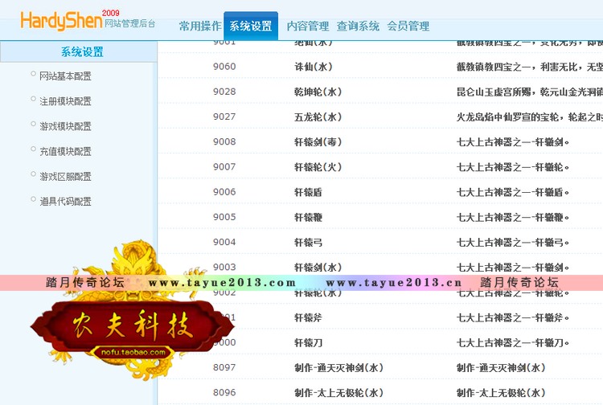Open the 会员管理 tab
This screenshot has height=405, width=603.
click(x=408, y=27)
